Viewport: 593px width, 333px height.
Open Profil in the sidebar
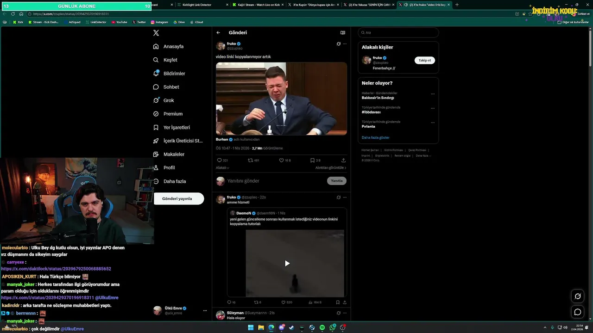(x=164, y=167)
